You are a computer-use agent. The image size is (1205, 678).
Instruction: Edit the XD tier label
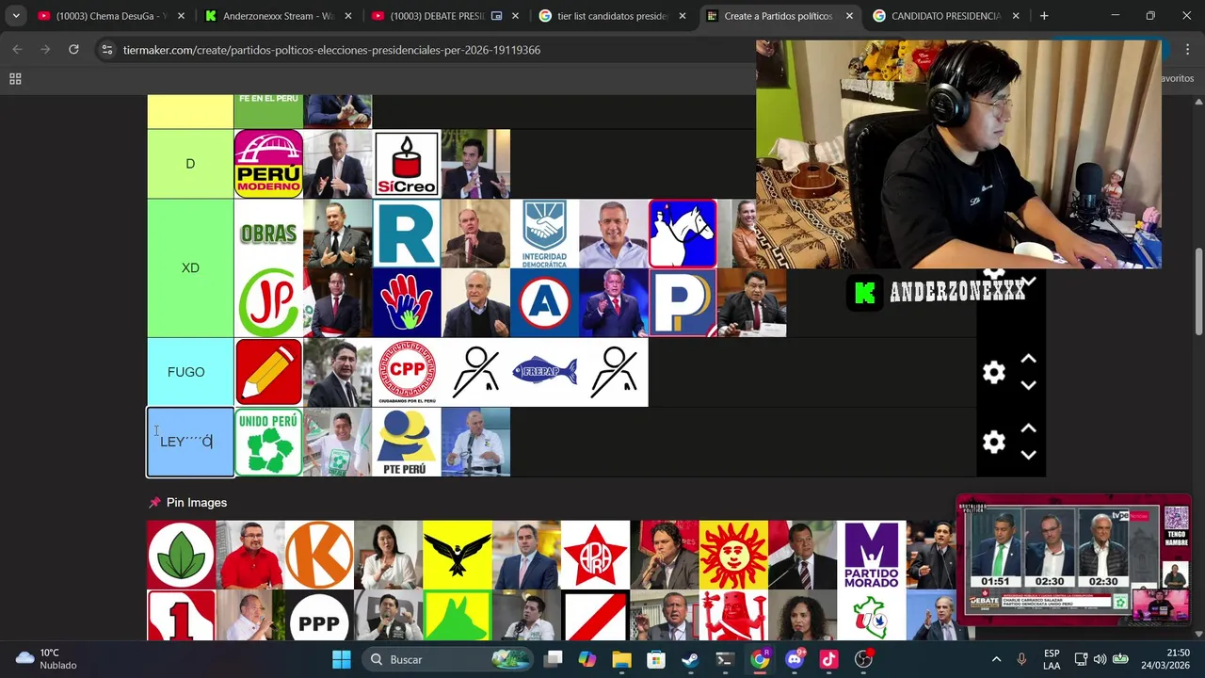(190, 268)
